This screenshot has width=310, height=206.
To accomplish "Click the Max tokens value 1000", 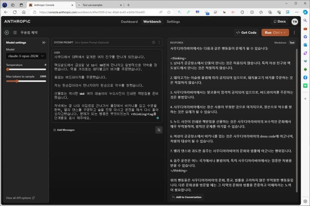I will (x=43, y=76).
